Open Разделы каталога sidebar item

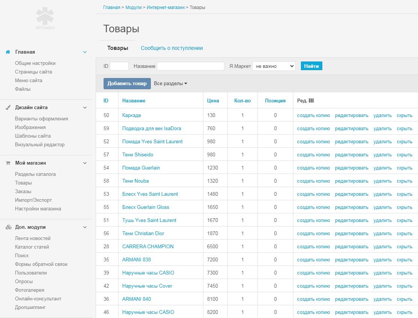(35, 174)
